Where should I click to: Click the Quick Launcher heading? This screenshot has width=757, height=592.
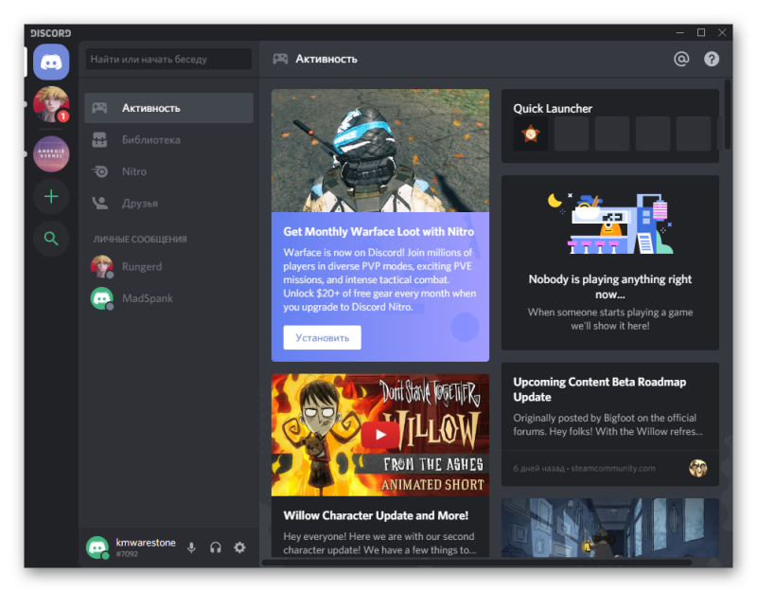(x=553, y=108)
